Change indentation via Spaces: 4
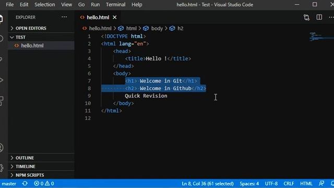This screenshot has height=188, width=334. (x=249, y=183)
